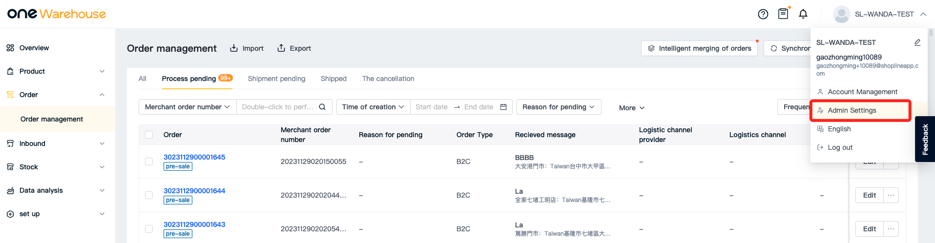Click the help question mark icon
Viewport: 935px width, 243px height.
763,14
